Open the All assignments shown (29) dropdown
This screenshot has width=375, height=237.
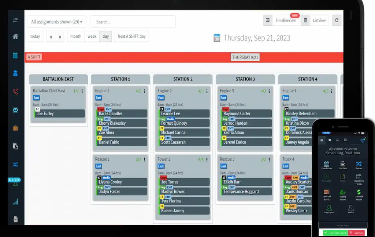[57, 22]
